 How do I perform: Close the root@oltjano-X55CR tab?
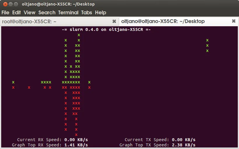114,21
